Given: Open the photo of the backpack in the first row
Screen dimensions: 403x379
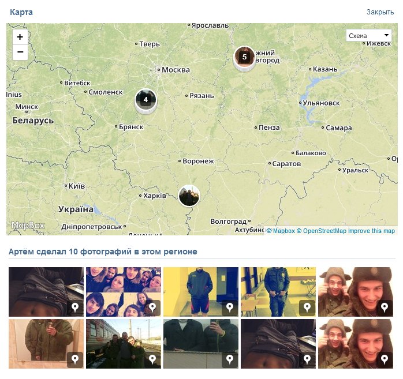Looking at the screenshot, I should click(46, 292).
